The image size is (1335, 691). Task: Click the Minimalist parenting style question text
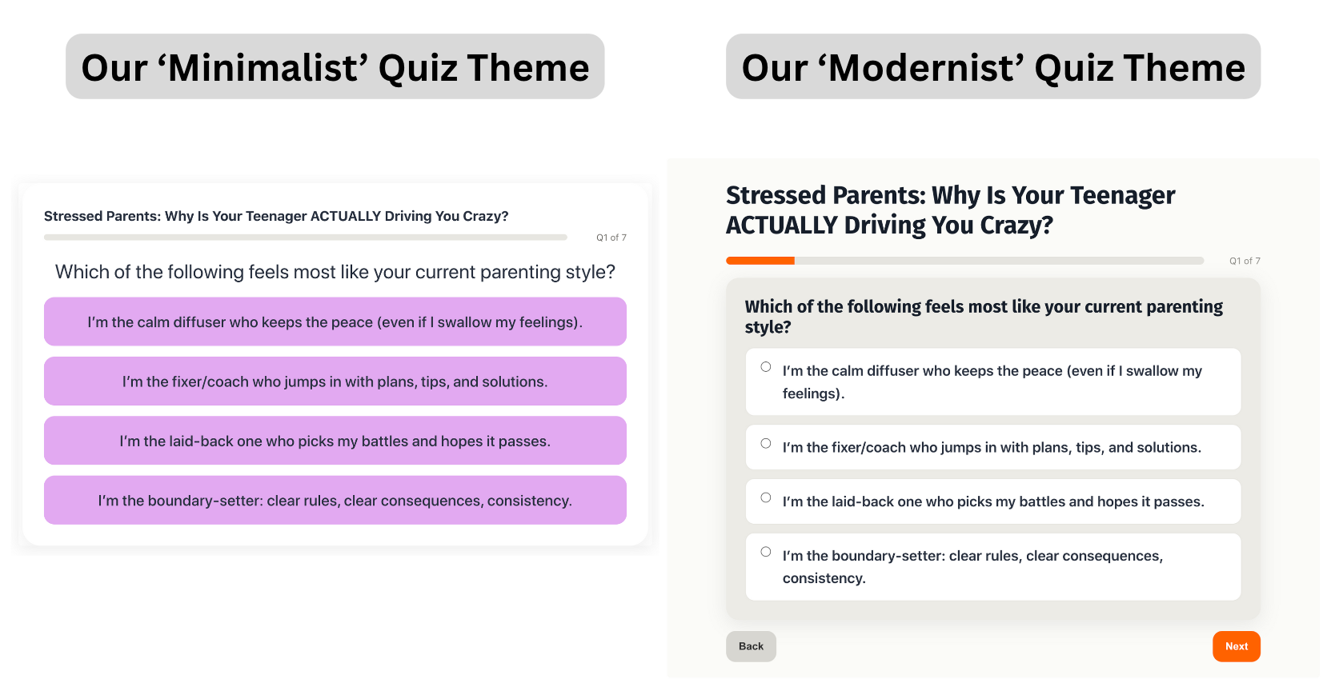coord(335,272)
